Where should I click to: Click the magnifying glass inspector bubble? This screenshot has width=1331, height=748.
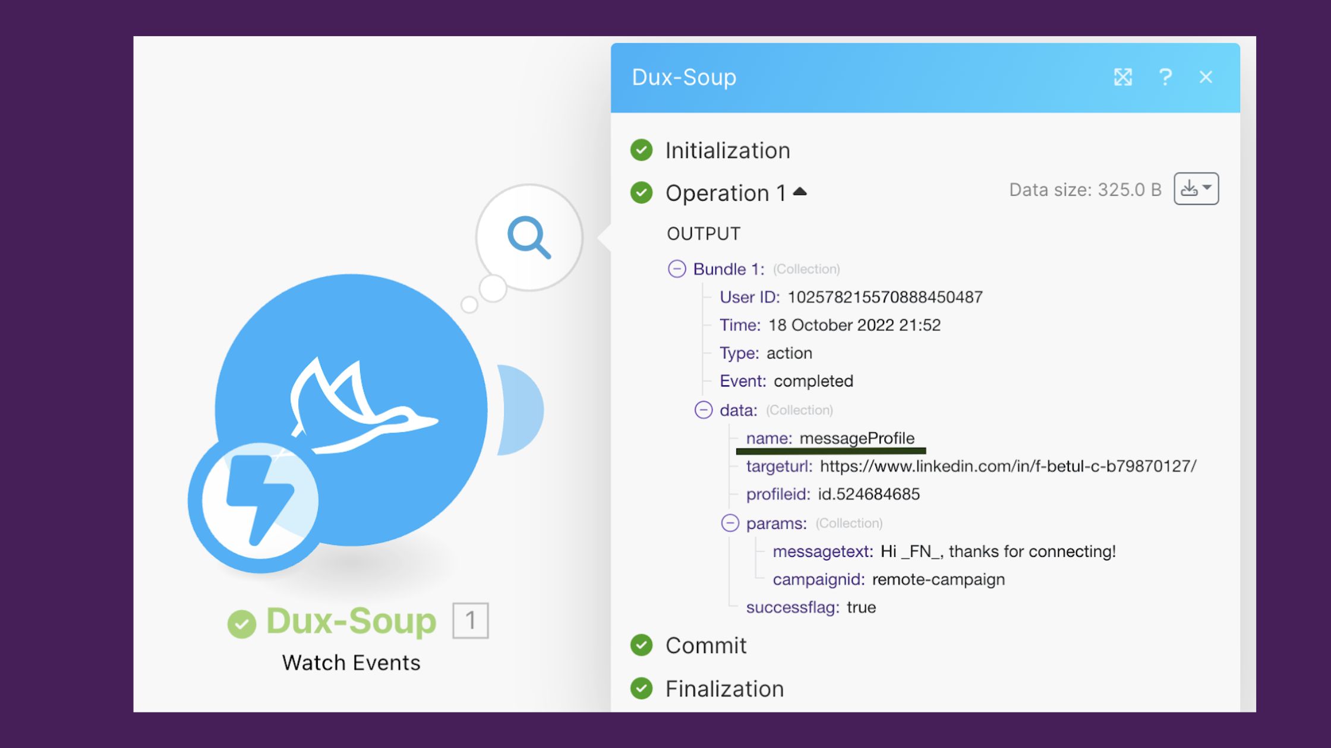[529, 237]
